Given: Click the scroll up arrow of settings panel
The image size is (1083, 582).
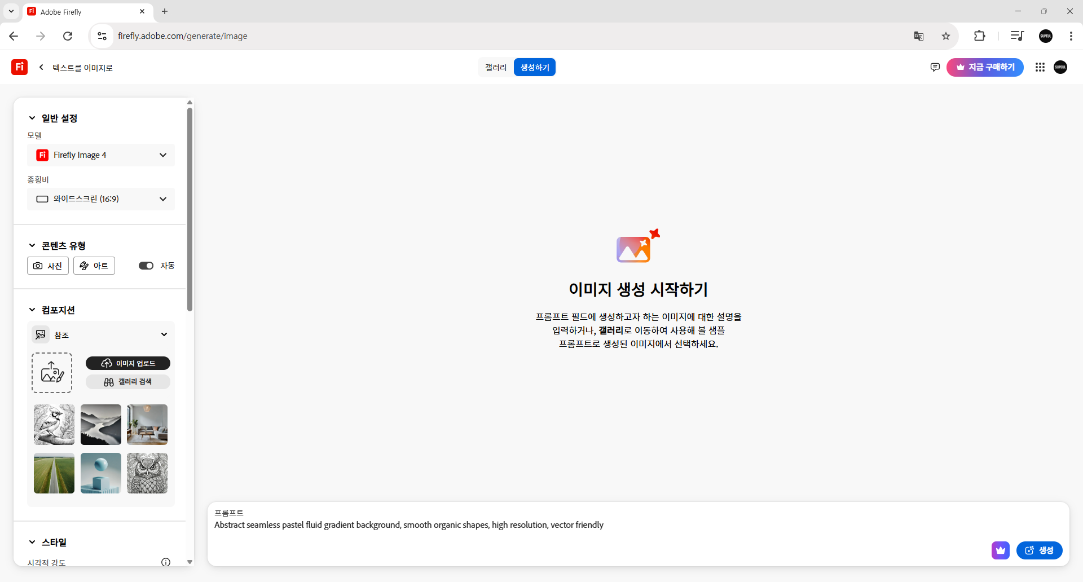Looking at the screenshot, I should coord(190,102).
